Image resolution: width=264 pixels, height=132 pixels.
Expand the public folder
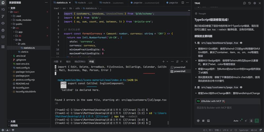coord(11,24)
